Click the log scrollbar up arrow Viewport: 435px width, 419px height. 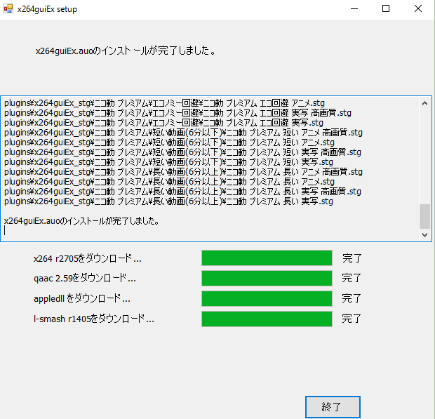click(424, 102)
